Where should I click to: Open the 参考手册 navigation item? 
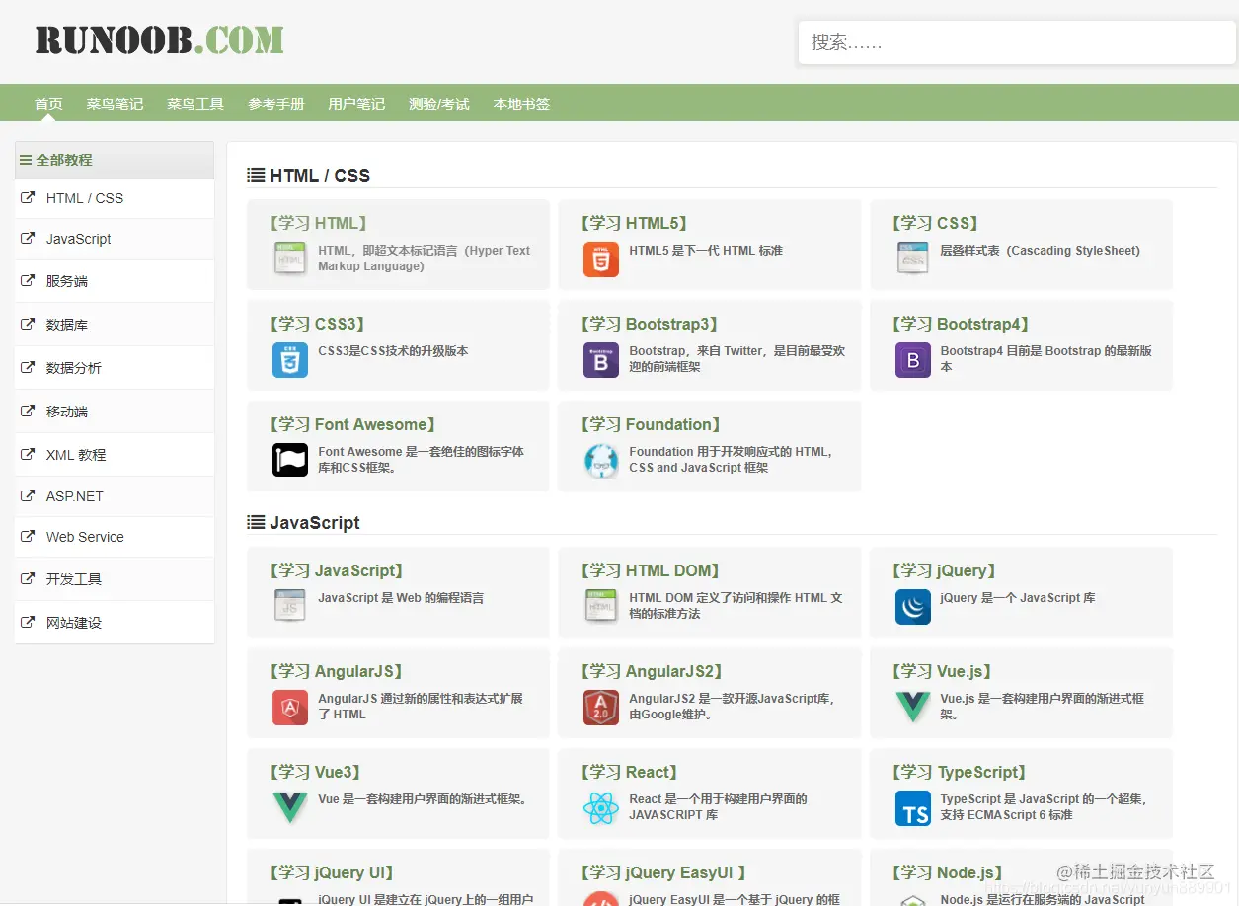click(x=276, y=104)
